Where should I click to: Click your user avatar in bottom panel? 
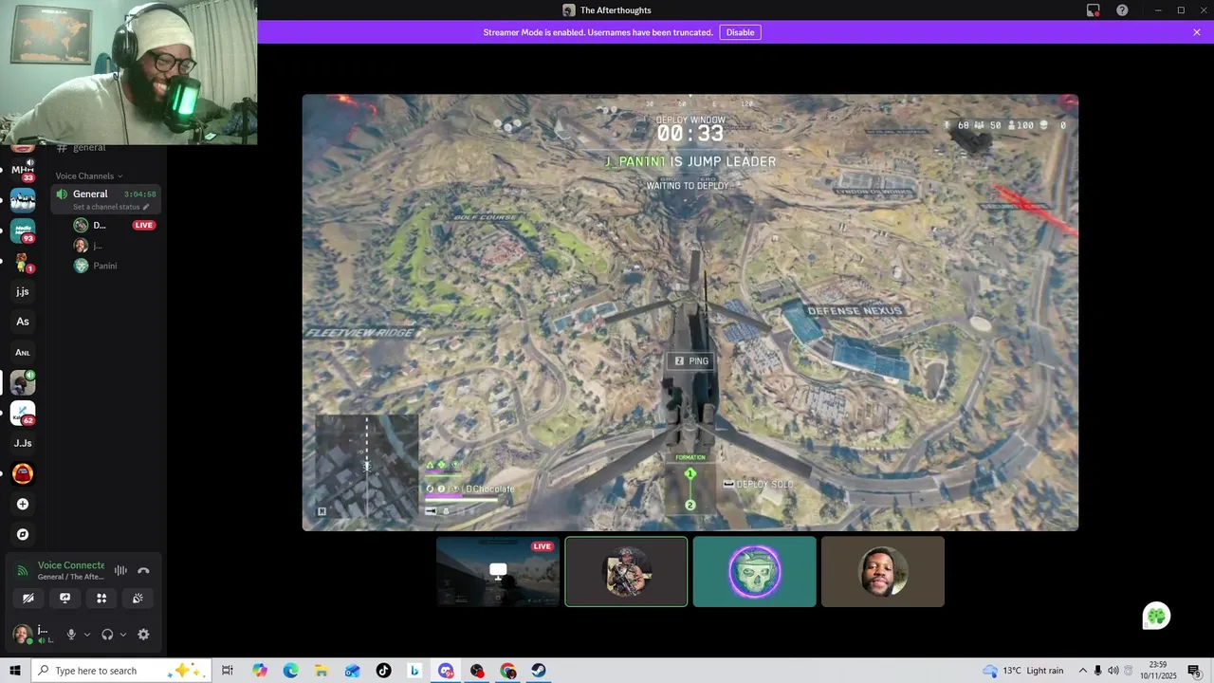21,634
